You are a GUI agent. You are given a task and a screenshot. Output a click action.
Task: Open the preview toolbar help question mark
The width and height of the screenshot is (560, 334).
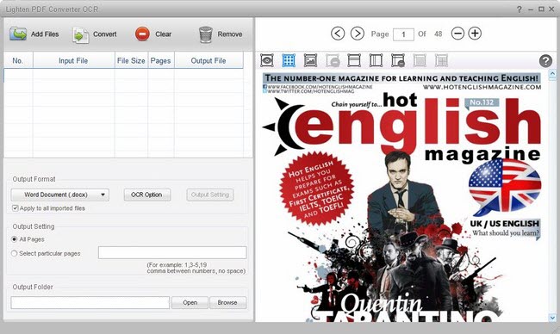[x=545, y=61]
